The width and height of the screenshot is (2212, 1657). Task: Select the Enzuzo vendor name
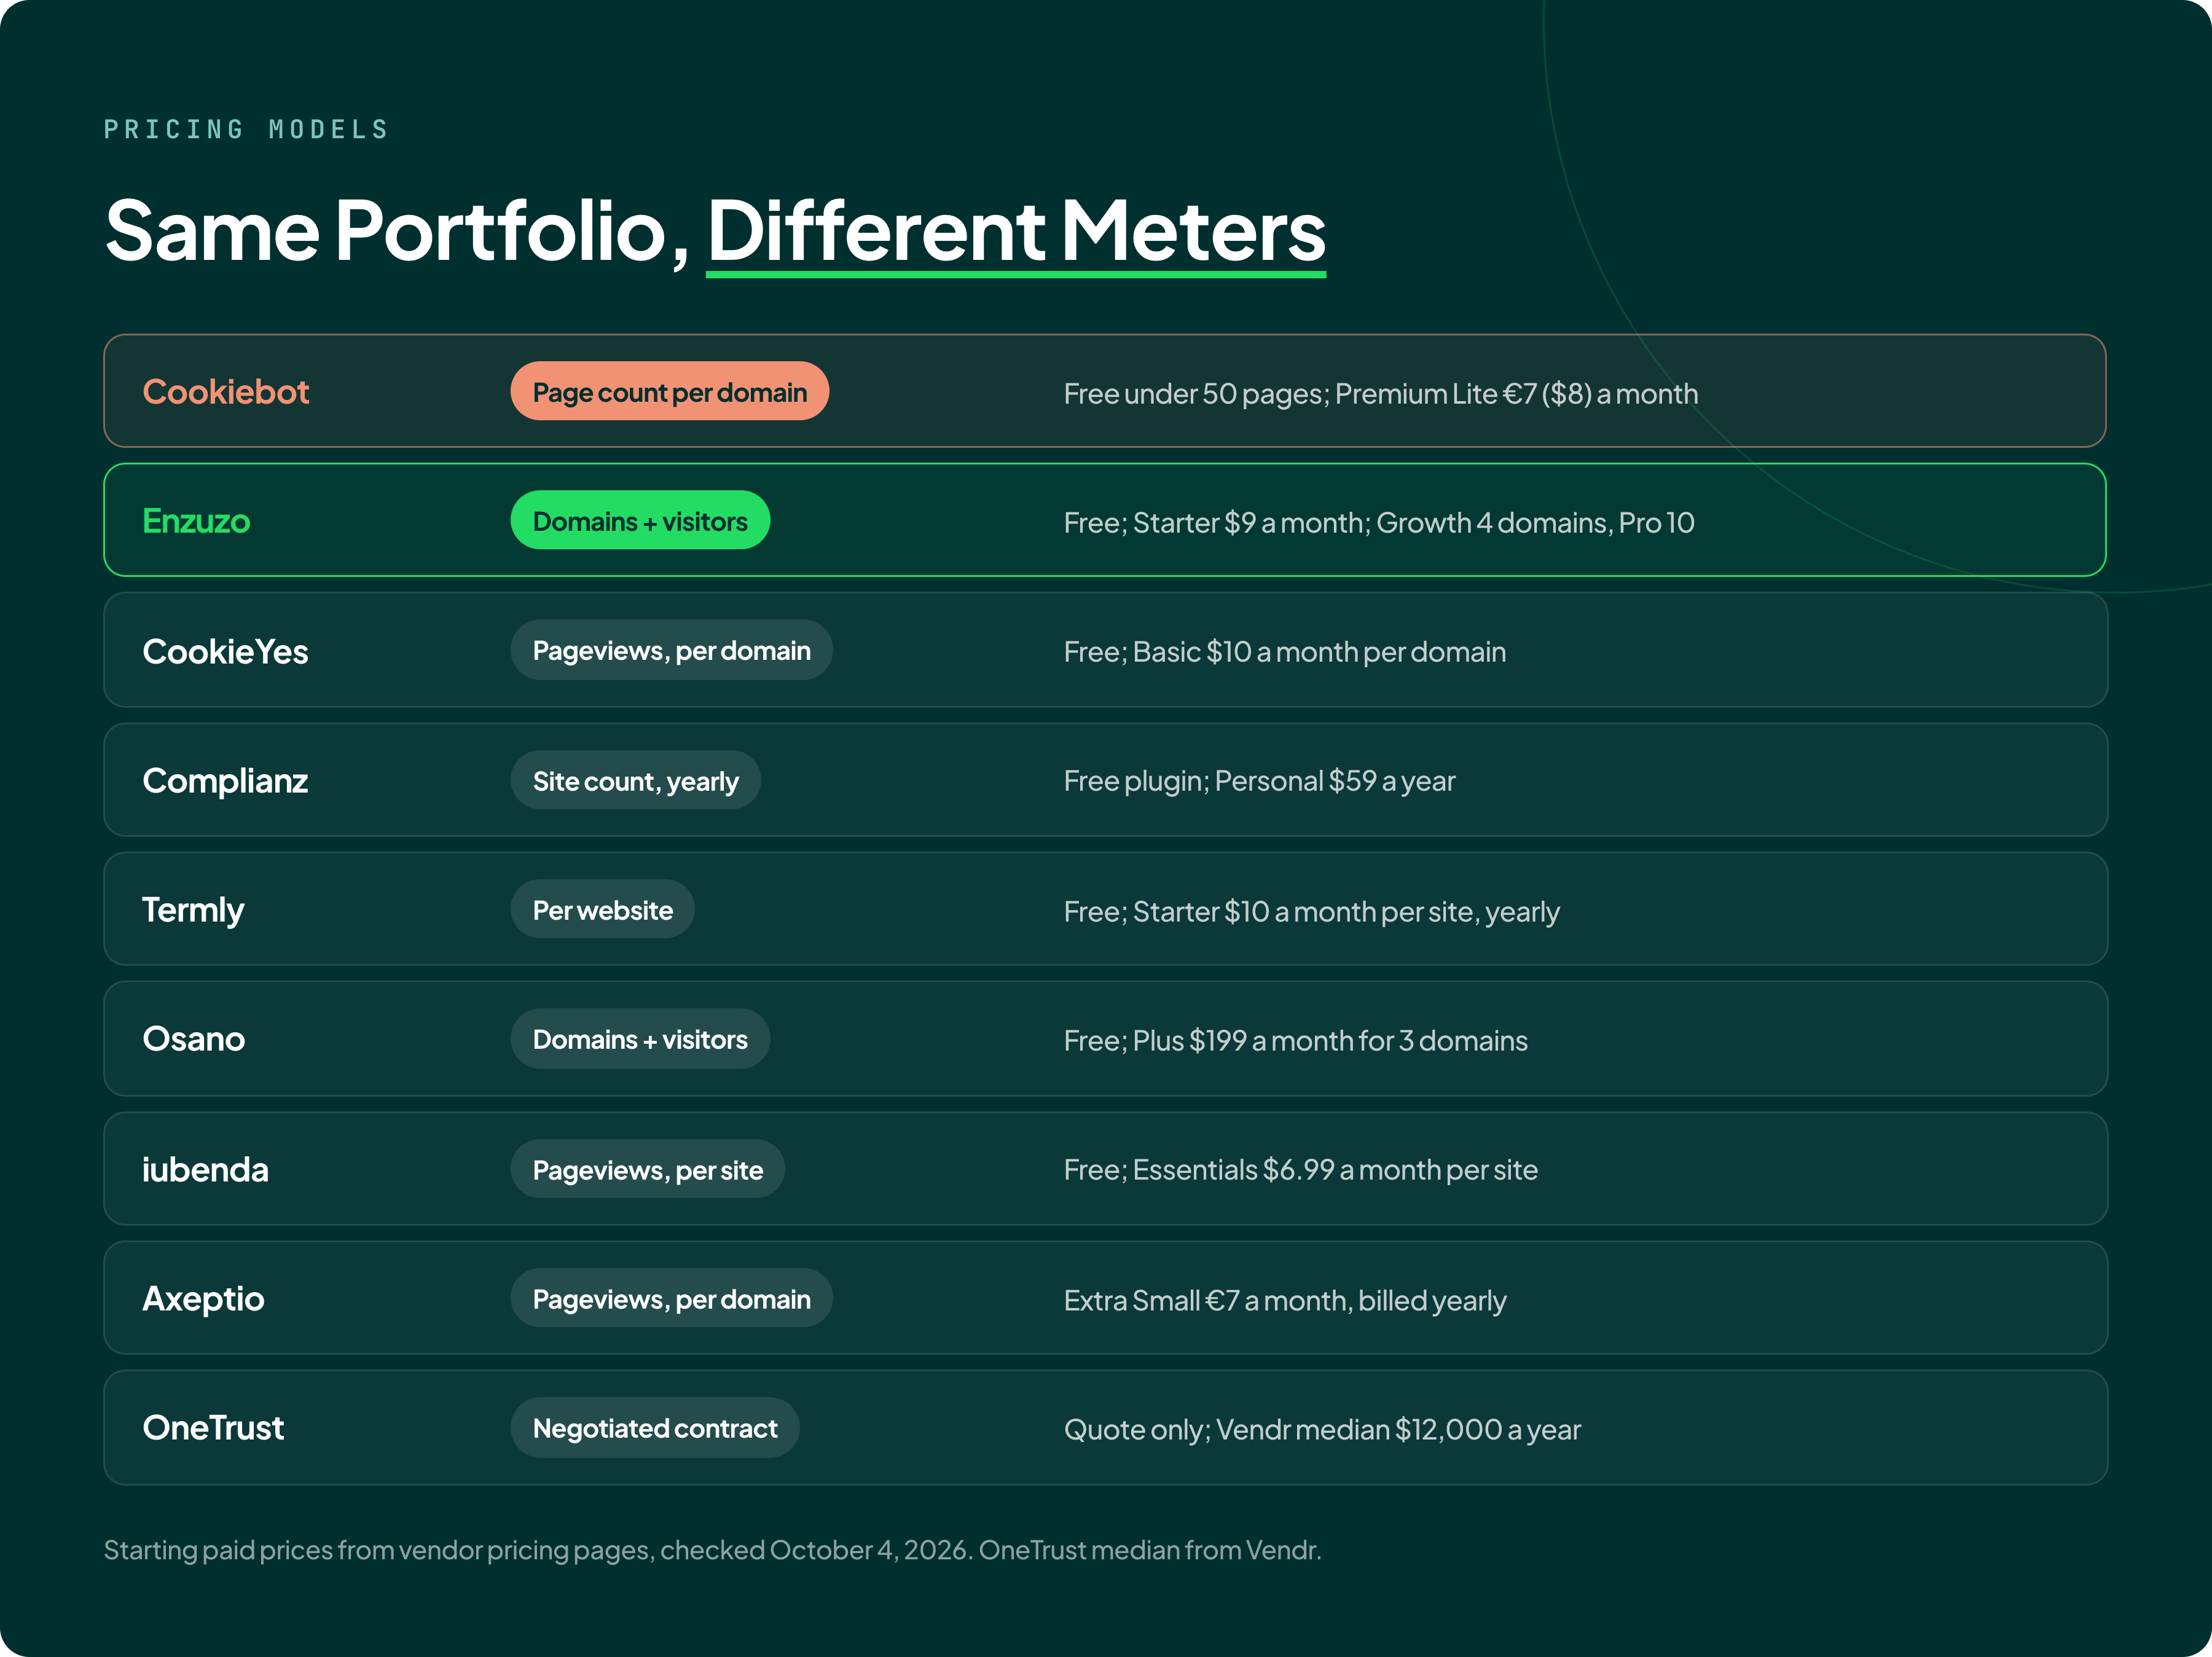[196, 520]
